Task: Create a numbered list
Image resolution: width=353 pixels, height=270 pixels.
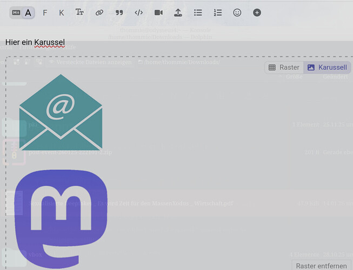Action: (x=217, y=12)
